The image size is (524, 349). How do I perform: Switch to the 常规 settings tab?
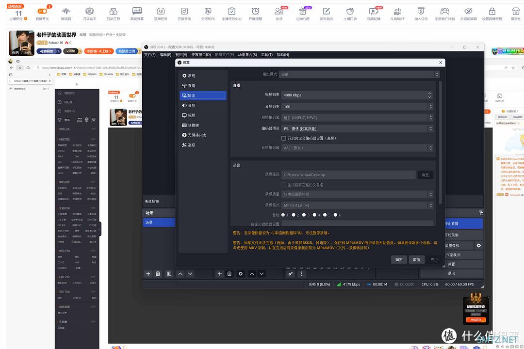tap(203, 76)
